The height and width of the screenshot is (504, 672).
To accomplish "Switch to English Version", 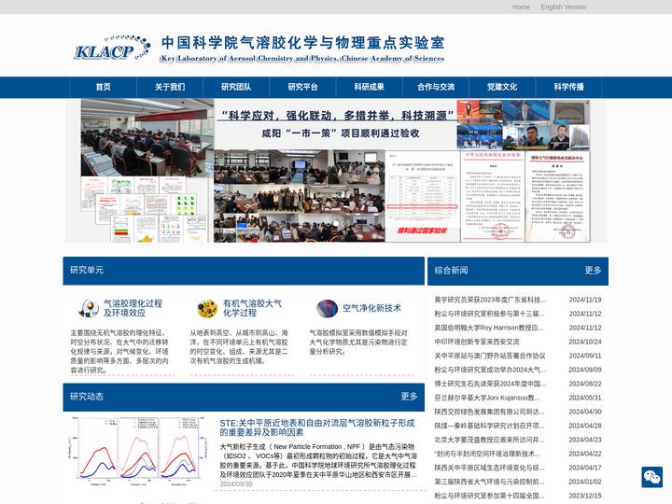I will click(x=563, y=7).
